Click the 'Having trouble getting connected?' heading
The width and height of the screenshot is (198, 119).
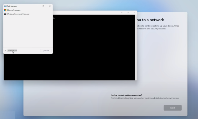(127, 95)
